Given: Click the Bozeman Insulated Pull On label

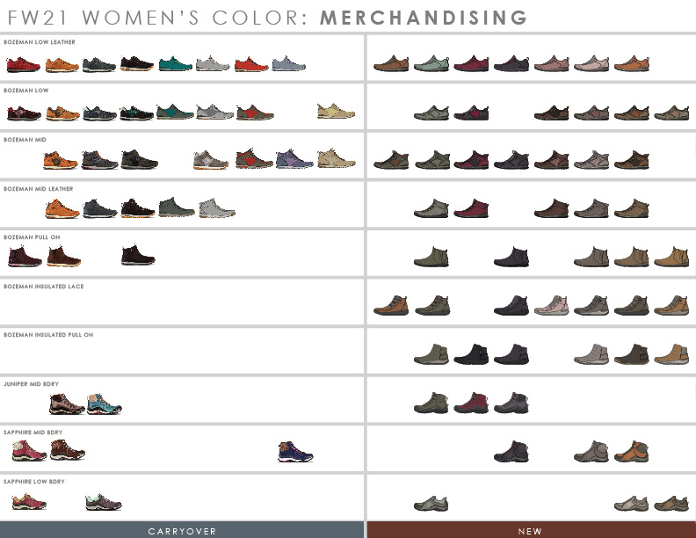Looking at the screenshot, I should tap(48, 335).
